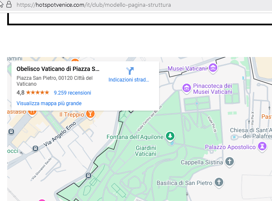This screenshot has width=272, height=201.
Task: Click the Basilica di San Pietro cross pin
Action: tap(219, 182)
